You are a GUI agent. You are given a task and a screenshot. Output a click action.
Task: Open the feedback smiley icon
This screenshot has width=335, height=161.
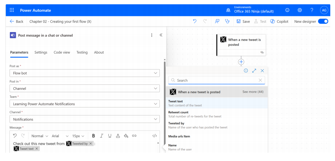(287, 10)
